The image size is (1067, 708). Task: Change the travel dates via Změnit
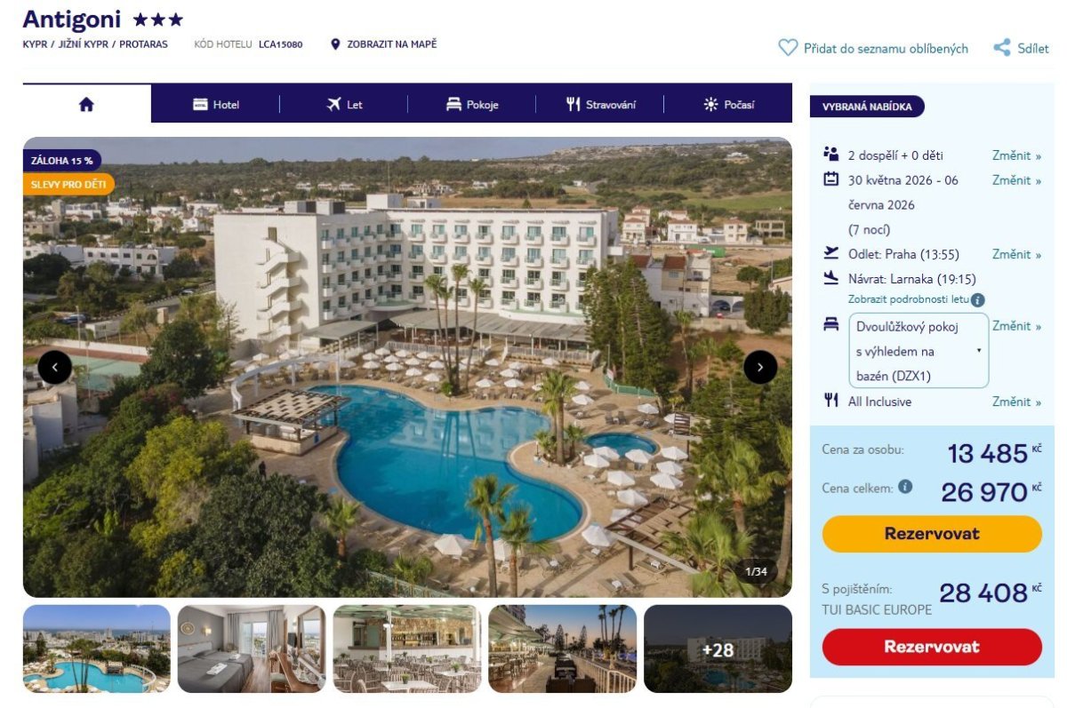pyautogui.click(x=1016, y=180)
